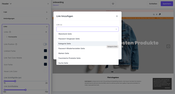Expand the Ankündigungen section
The height and width of the screenshot is (94, 175).
coord(25,19)
